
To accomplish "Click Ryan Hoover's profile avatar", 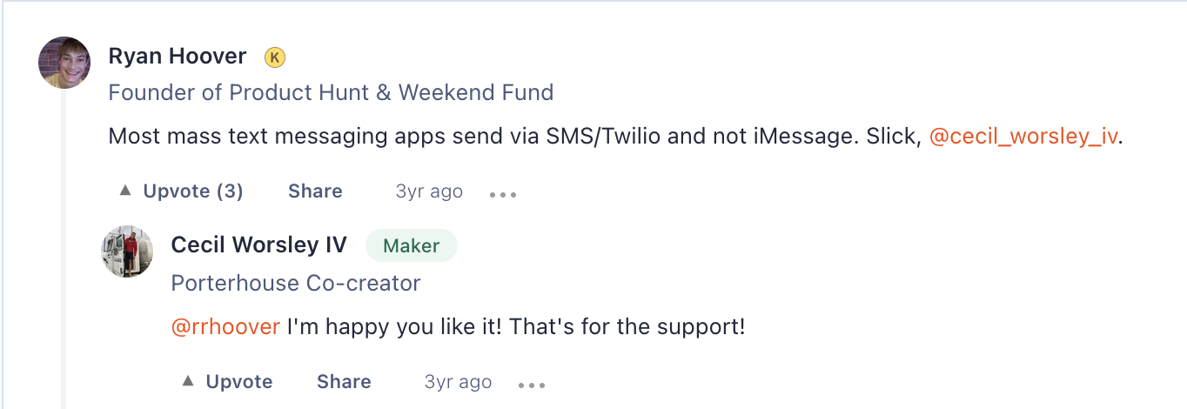I will click(x=65, y=63).
